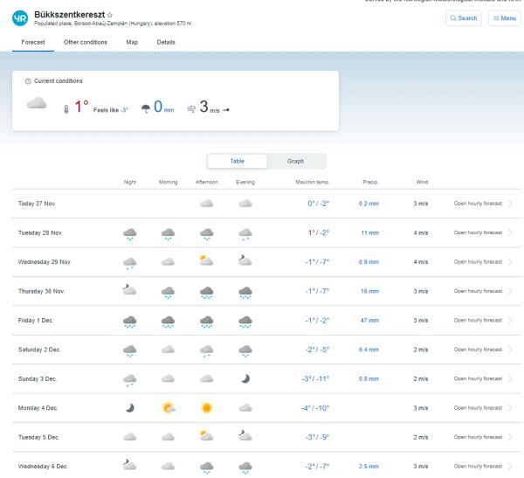
Task: Click the moon icon for Sunday evening
Action: coord(245,378)
